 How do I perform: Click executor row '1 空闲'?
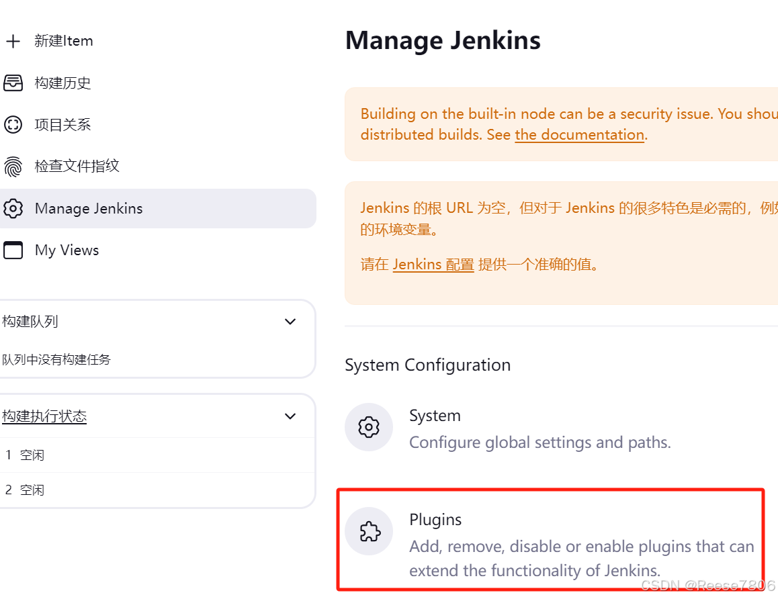tap(157, 455)
